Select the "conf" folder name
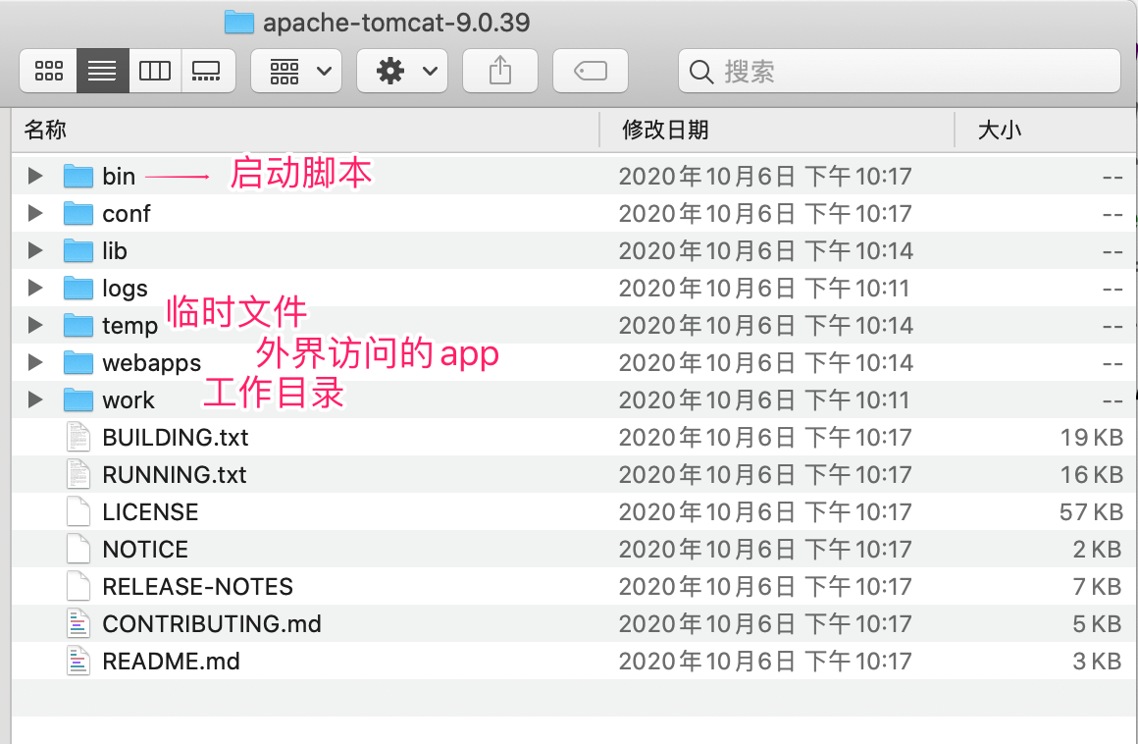Image resolution: width=1138 pixels, height=744 pixels. pyautogui.click(x=127, y=213)
